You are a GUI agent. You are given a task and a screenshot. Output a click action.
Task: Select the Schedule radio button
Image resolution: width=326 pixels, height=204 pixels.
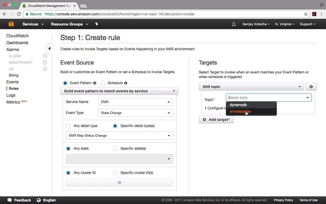(x=103, y=83)
